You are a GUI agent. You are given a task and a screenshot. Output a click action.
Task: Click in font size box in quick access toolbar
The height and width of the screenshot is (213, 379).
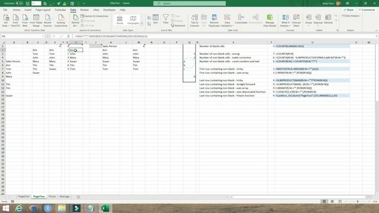(36, 4)
